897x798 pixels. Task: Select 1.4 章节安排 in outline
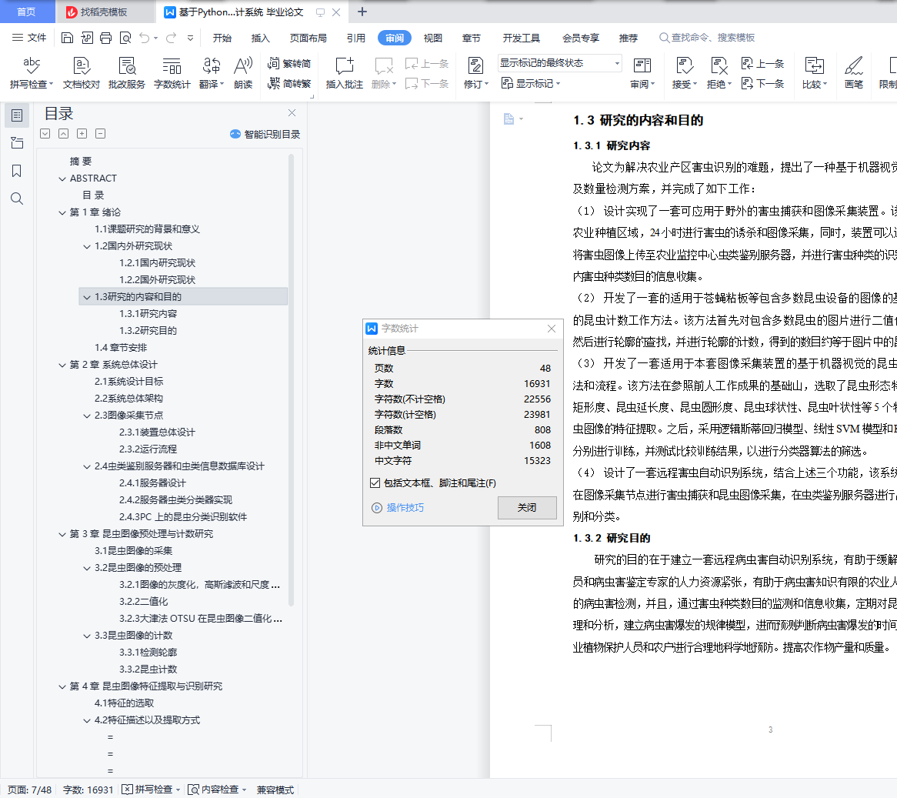tap(121, 348)
